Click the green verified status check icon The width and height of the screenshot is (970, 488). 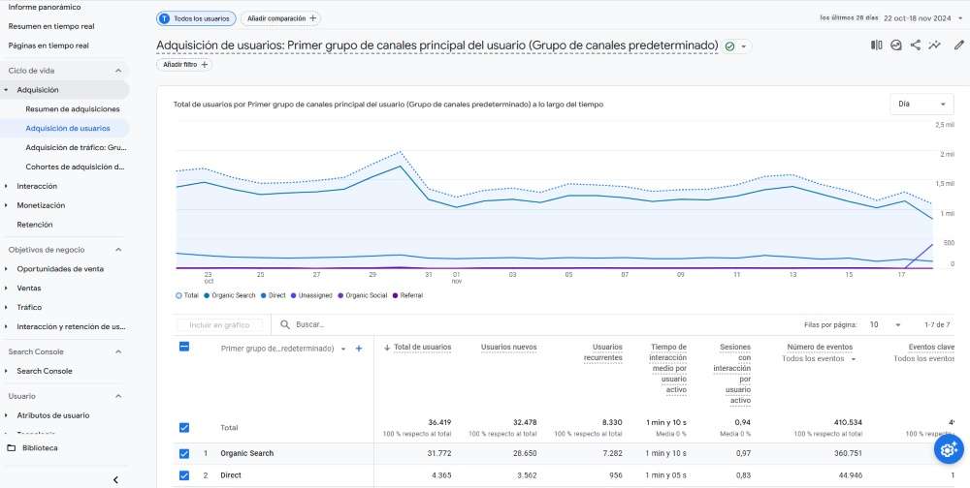pos(730,46)
